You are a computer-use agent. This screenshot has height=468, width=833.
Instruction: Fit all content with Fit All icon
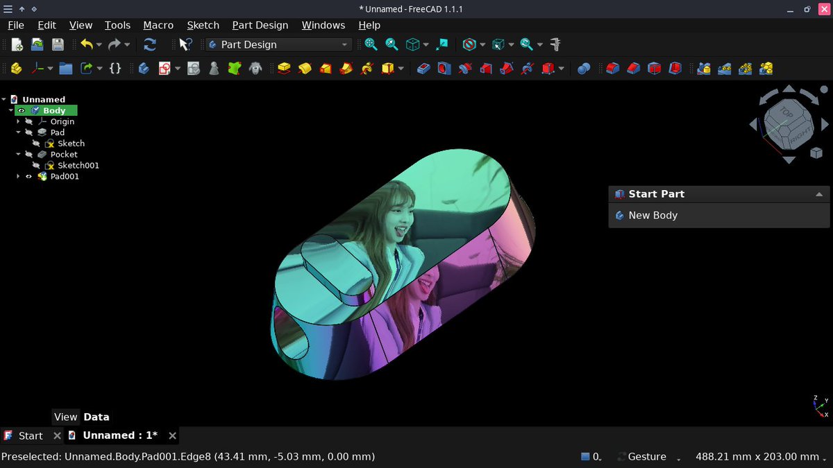tap(371, 44)
